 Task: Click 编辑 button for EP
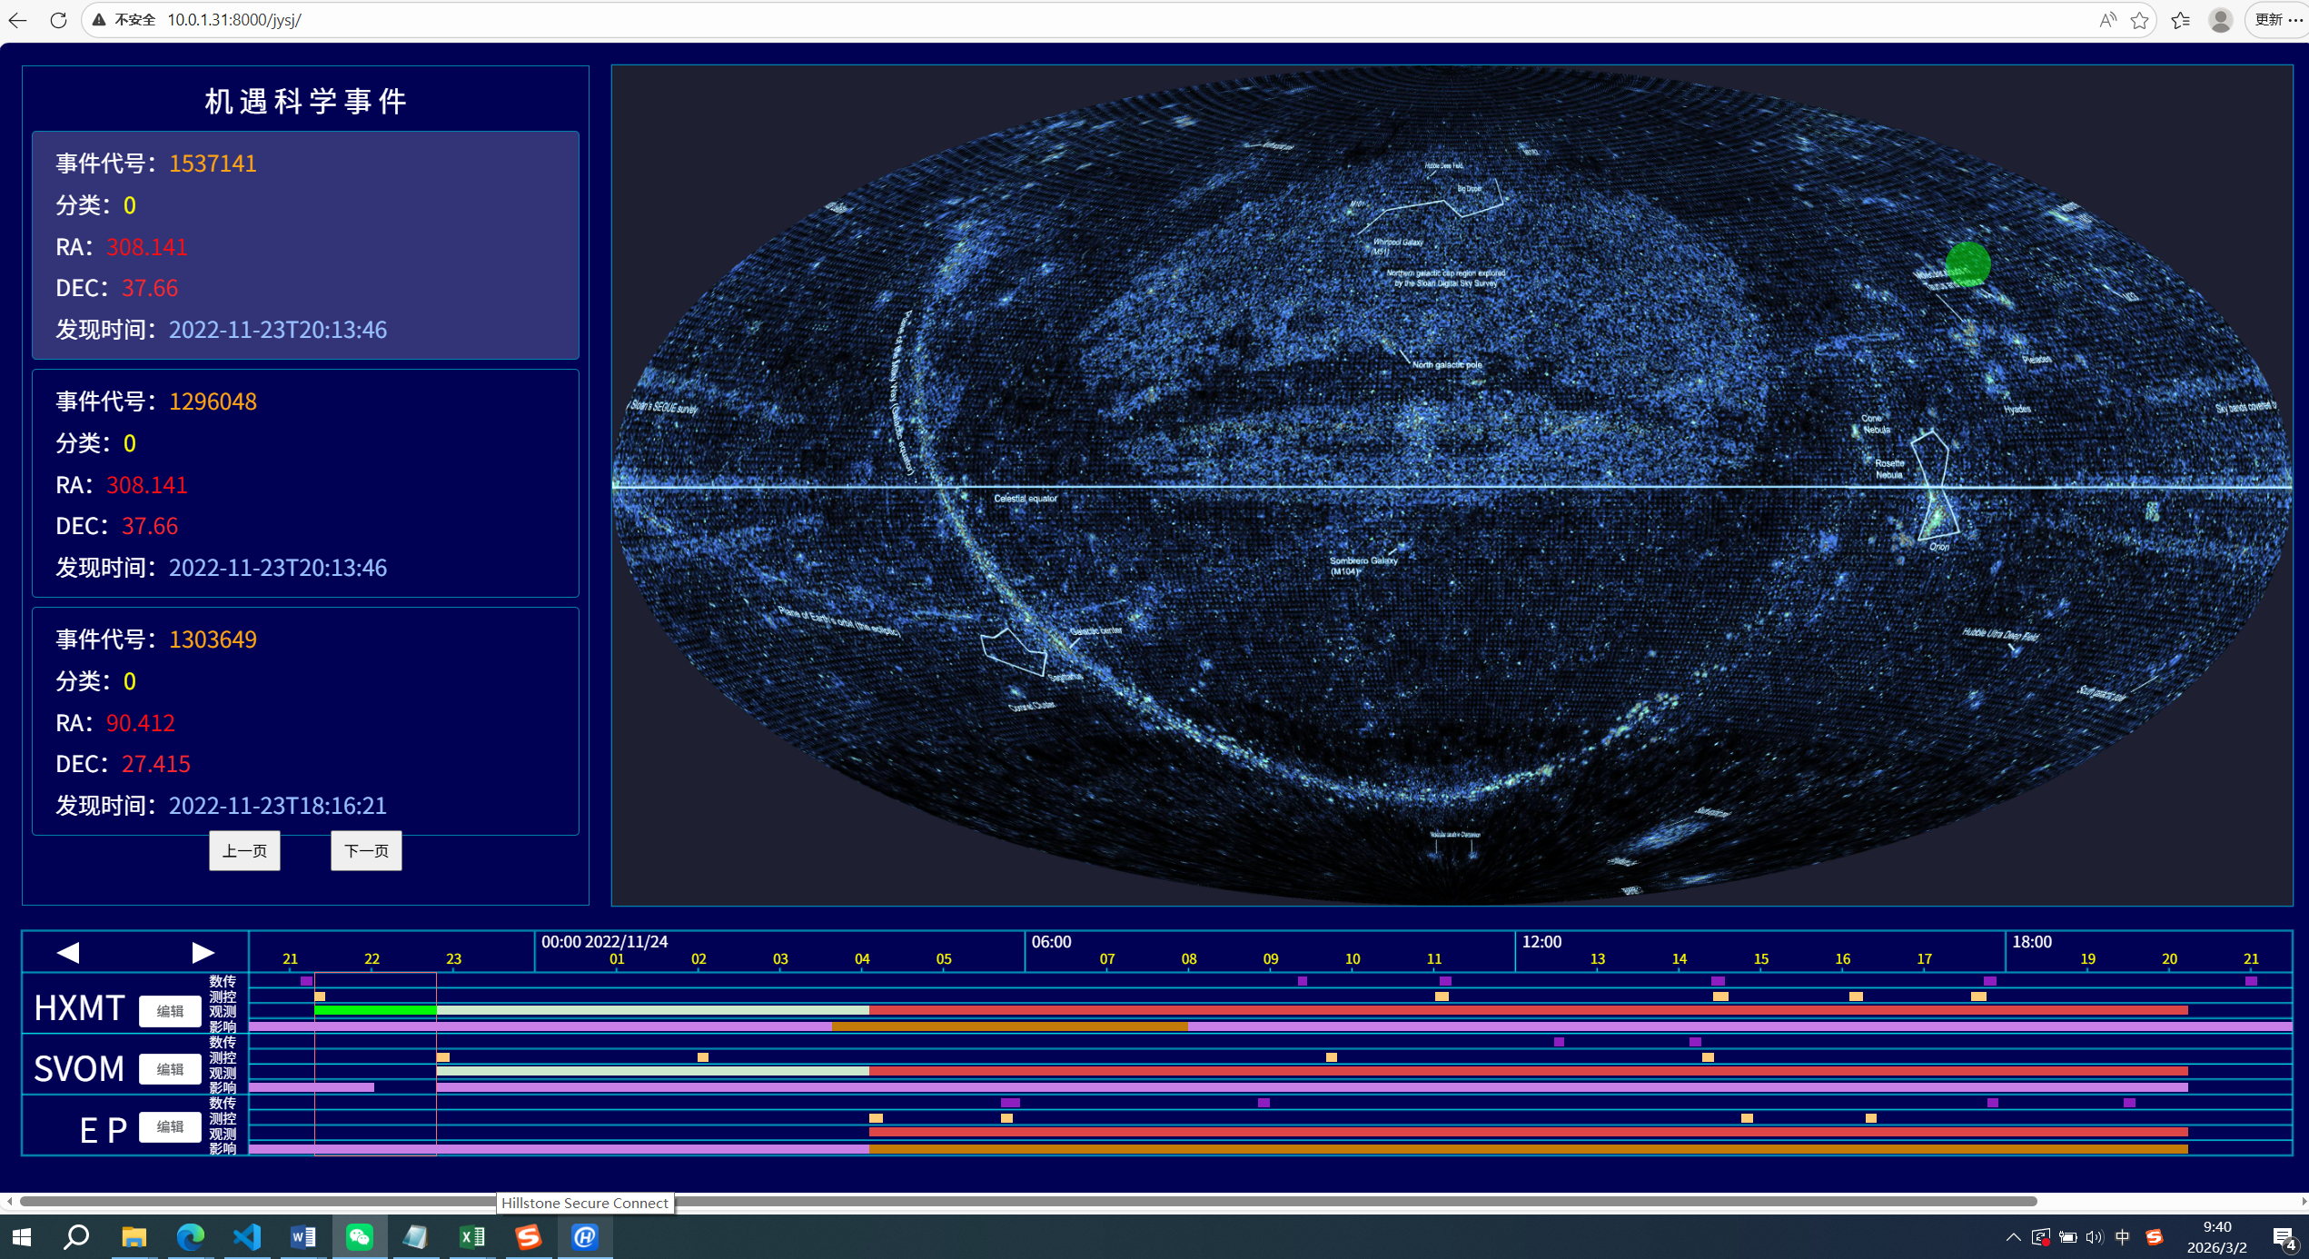pyautogui.click(x=170, y=1127)
